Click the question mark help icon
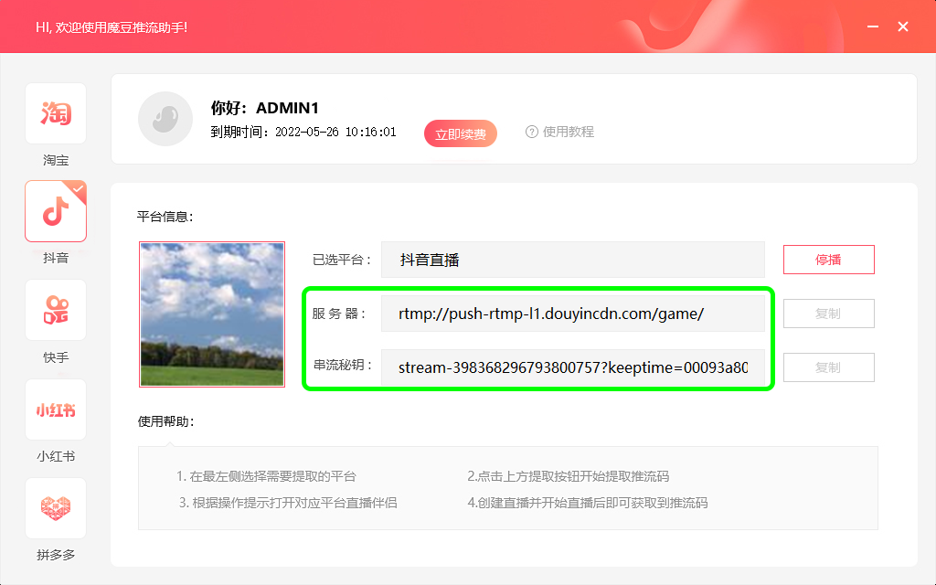 point(532,132)
